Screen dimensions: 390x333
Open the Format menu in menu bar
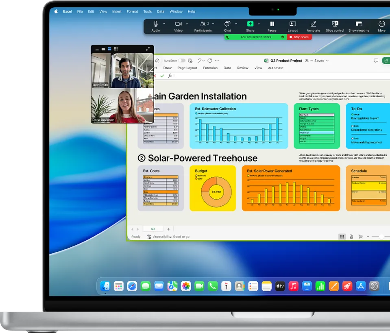(x=132, y=11)
